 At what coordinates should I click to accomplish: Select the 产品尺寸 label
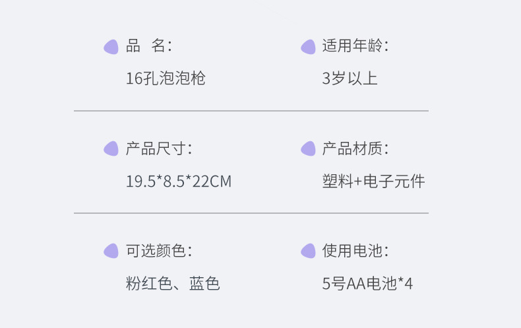pyautogui.click(x=158, y=148)
